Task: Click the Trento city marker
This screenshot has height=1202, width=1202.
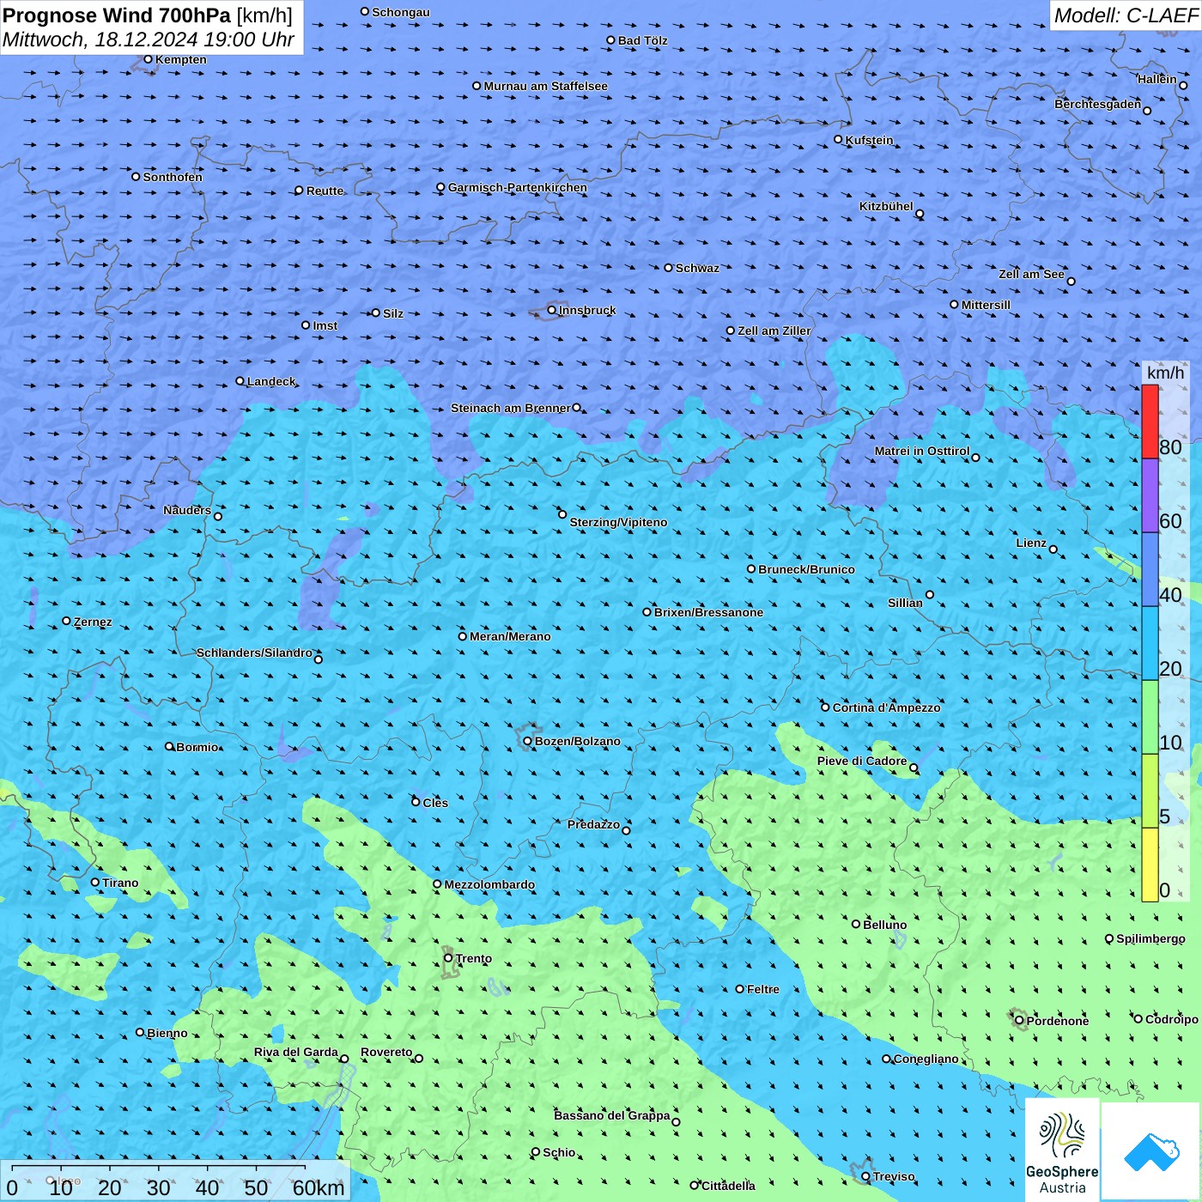Action: coord(448,958)
